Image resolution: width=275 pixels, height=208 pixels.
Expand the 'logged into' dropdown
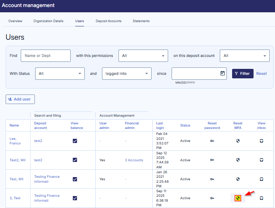click(127, 73)
